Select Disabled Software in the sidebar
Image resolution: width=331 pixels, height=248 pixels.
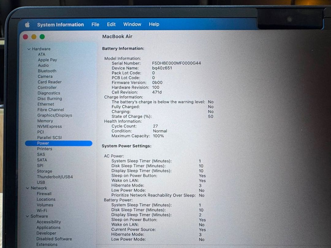(x=54, y=239)
